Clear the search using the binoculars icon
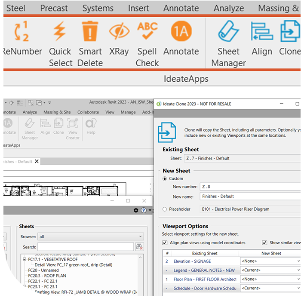The height and width of the screenshot is (298, 301). coord(139,247)
